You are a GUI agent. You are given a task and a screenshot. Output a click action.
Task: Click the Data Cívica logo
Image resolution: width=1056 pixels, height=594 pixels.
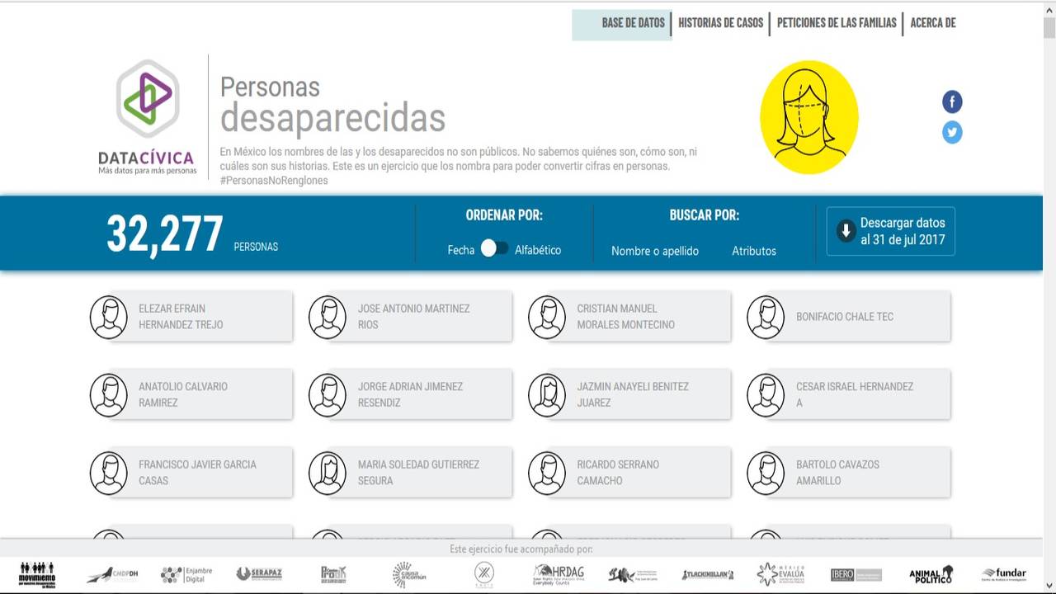pos(146,116)
